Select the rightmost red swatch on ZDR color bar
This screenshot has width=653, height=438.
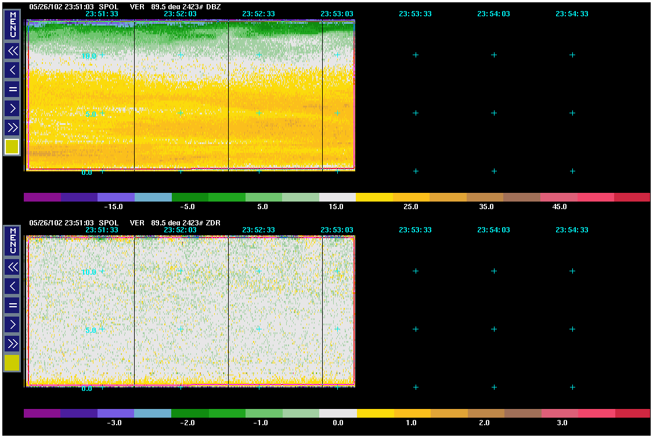(632, 414)
